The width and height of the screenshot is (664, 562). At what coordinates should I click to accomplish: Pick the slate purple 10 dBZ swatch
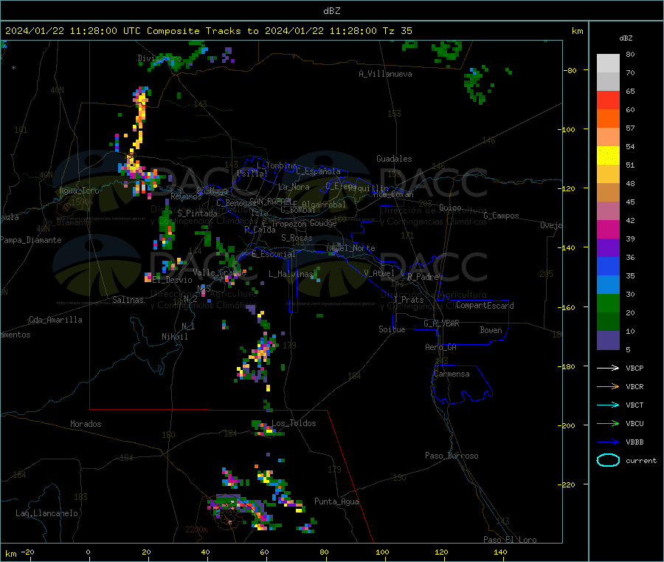[x=608, y=340]
